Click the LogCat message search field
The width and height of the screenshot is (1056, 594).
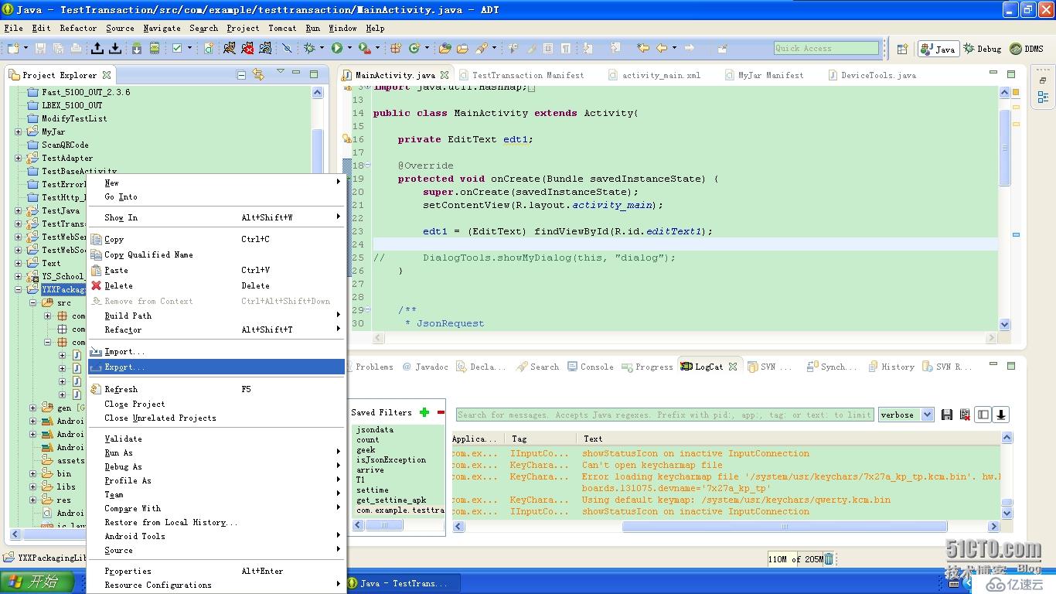pyautogui.click(x=665, y=415)
